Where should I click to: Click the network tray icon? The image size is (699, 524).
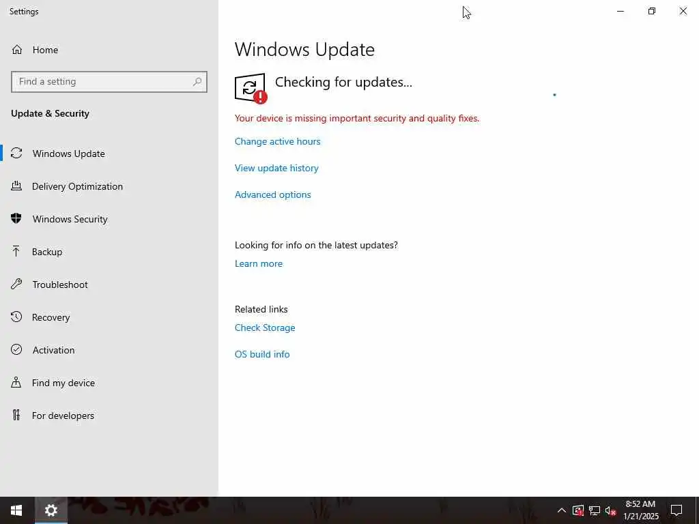click(x=595, y=510)
